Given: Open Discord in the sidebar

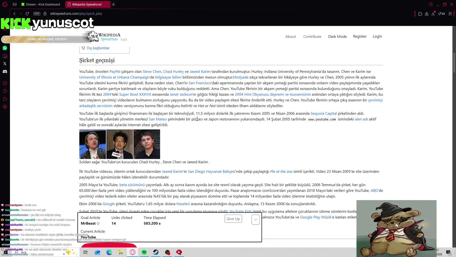Looking at the screenshot, I should pyautogui.click(x=5, y=71).
